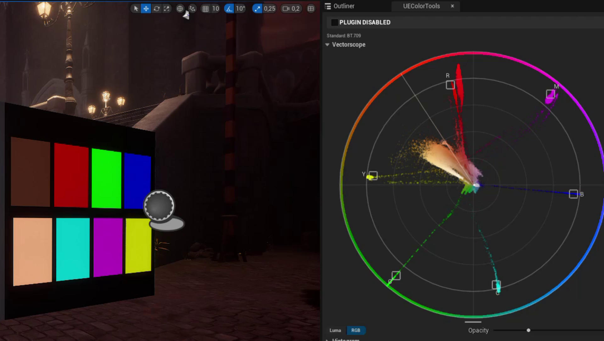The width and height of the screenshot is (604, 341).
Task: Choose the Rotate tool
Action: pos(156,8)
